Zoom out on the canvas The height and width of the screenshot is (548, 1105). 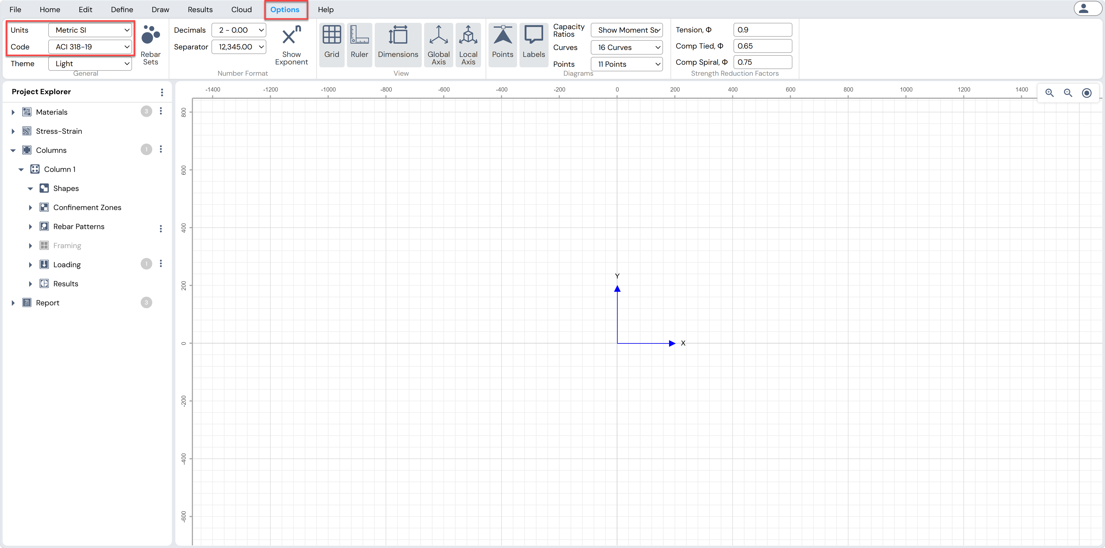(1068, 93)
